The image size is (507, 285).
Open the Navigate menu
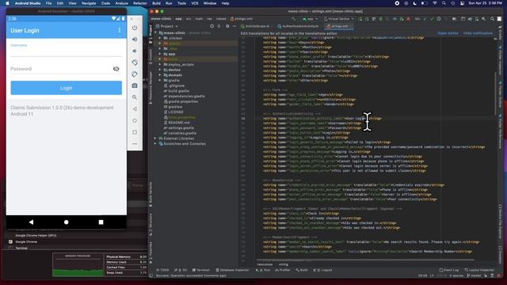coord(89,3)
